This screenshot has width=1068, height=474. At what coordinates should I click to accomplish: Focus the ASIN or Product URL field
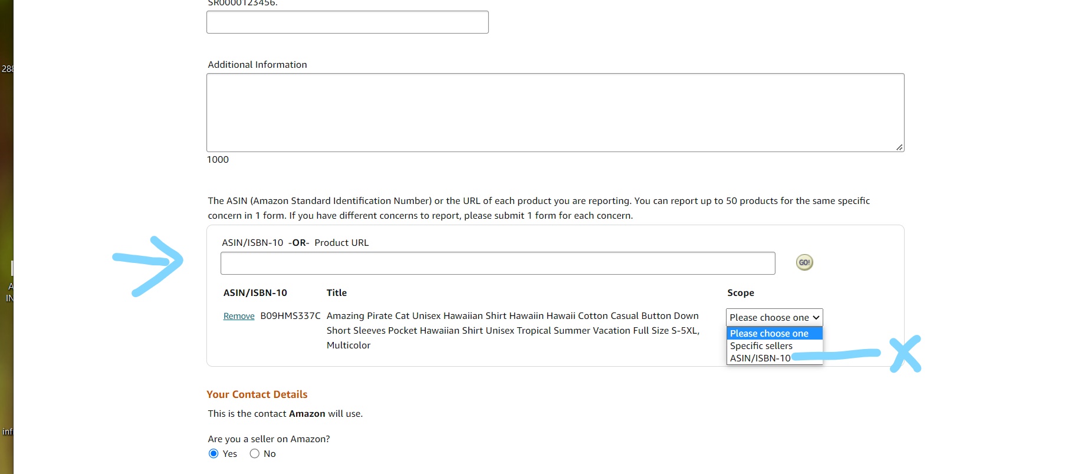(498, 263)
